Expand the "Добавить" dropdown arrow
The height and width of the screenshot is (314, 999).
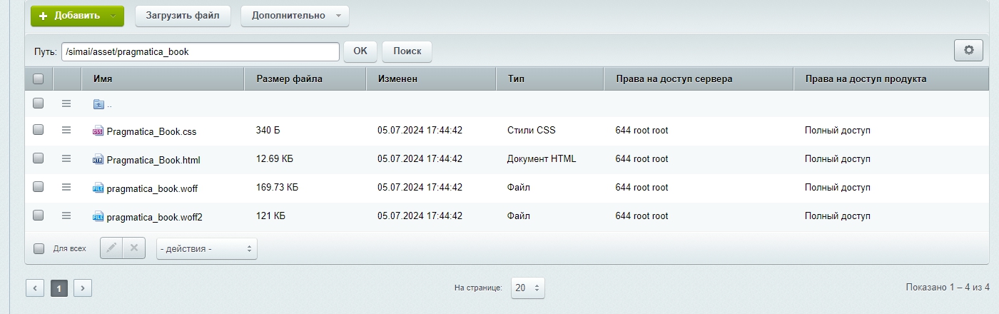tap(113, 16)
